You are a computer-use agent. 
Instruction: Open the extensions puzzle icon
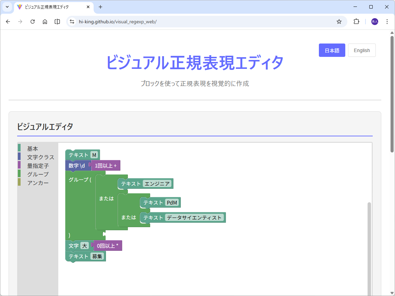tap(356, 21)
